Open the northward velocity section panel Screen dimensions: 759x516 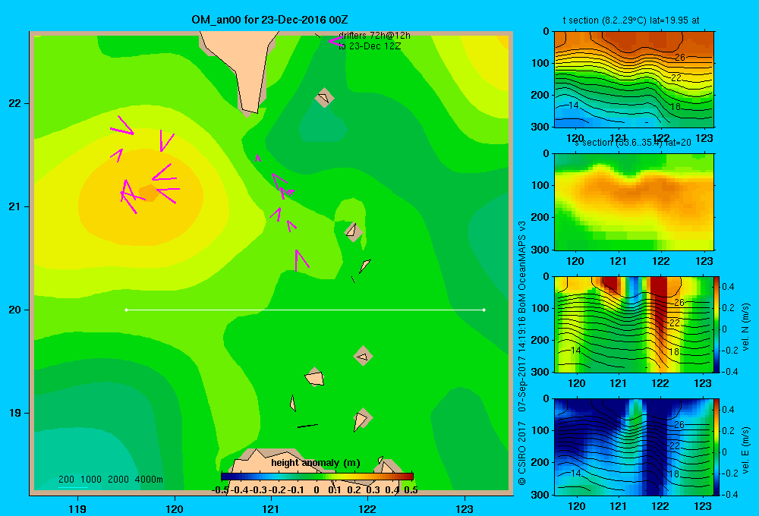pos(634,324)
